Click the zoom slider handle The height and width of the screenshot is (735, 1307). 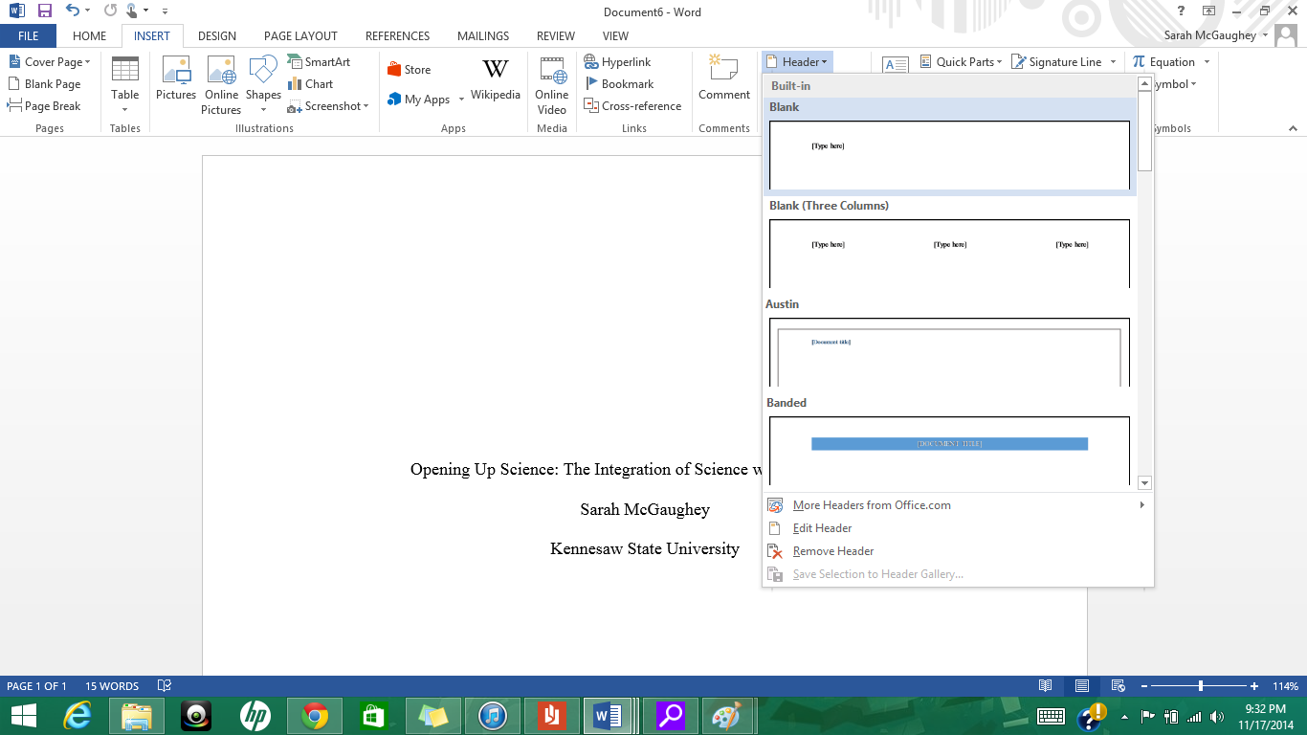pyautogui.click(x=1200, y=686)
